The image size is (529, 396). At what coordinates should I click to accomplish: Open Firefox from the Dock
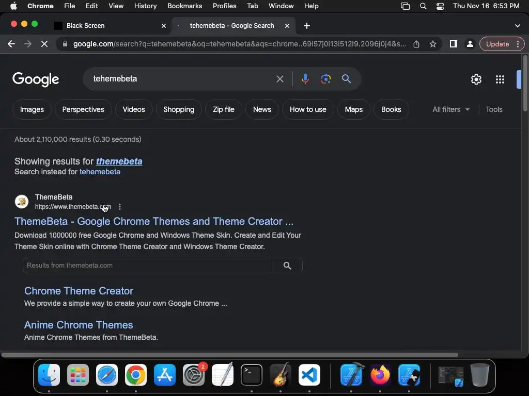pyautogui.click(x=380, y=375)
